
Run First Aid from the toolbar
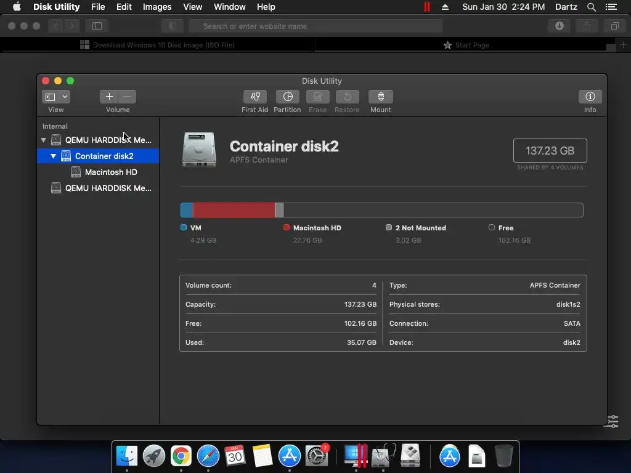coord(254,97)
